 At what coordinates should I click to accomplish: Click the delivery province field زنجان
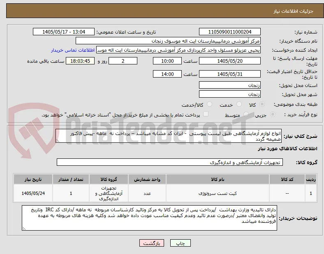coord(230,85)
